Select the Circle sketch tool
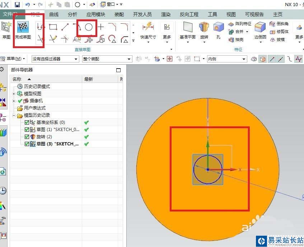This screenshot has height=247, width=304. 89,27
